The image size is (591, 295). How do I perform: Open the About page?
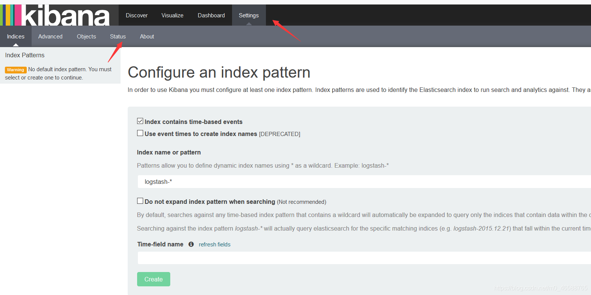click(x=147, y=36)
